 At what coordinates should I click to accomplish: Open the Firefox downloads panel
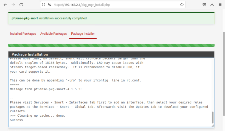click(212, 5)
